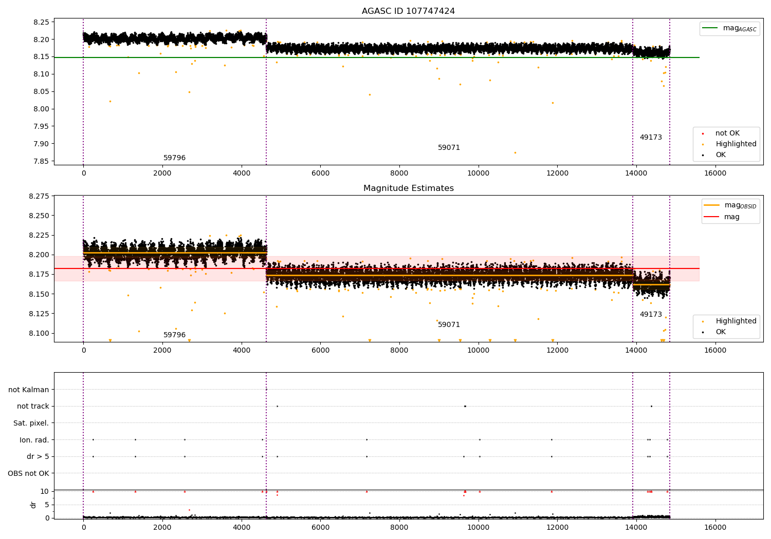Click the "not track" row label
This screenshot has height=539, width=771.
(x=33, y=407)
